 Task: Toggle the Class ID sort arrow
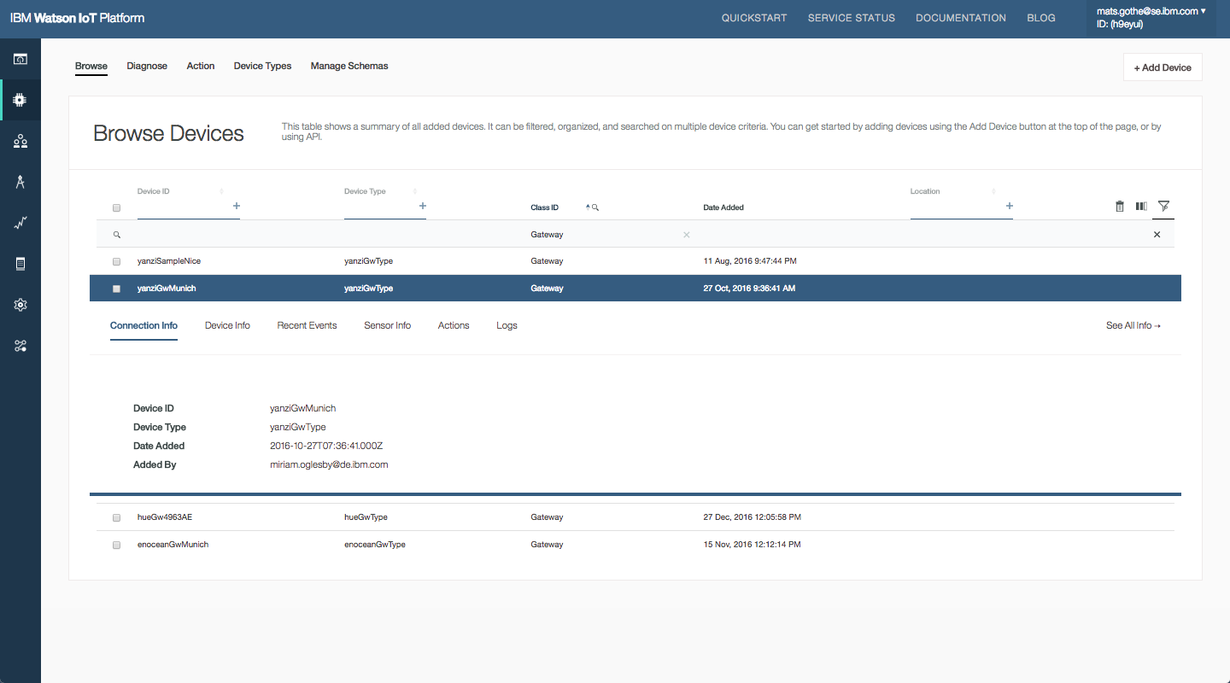click(588, 207)
